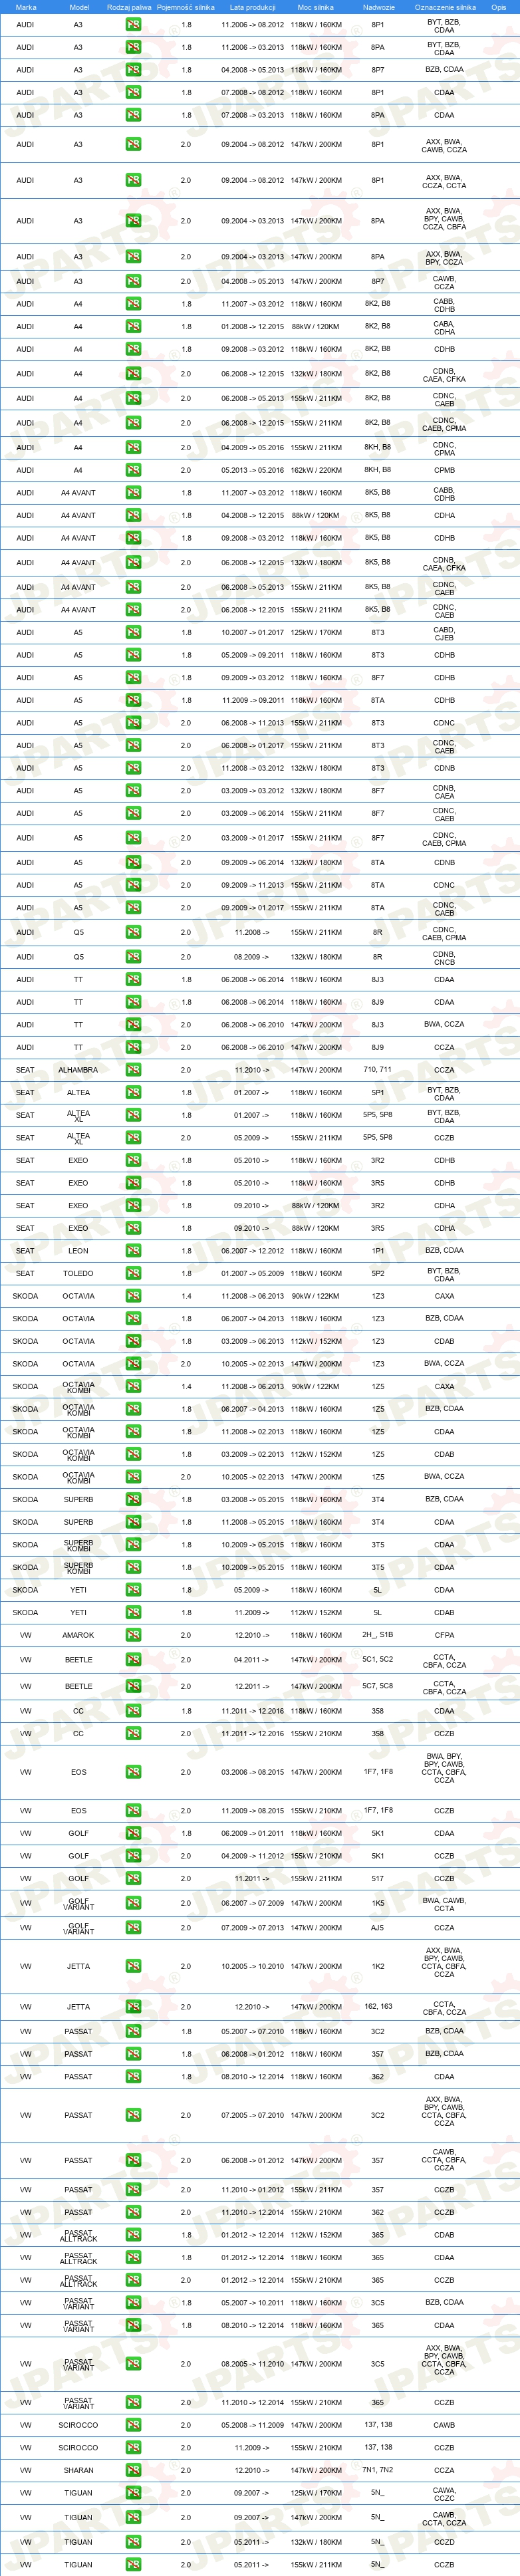Click the fuel icon in the SEAT ALHAMBRA row

click(x=133, y=1070)
